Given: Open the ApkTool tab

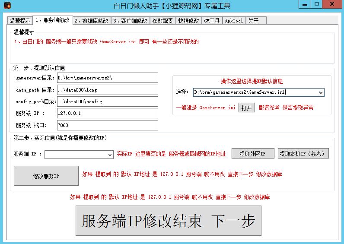Looking at the screenshot, I should [x=234, y=21].
